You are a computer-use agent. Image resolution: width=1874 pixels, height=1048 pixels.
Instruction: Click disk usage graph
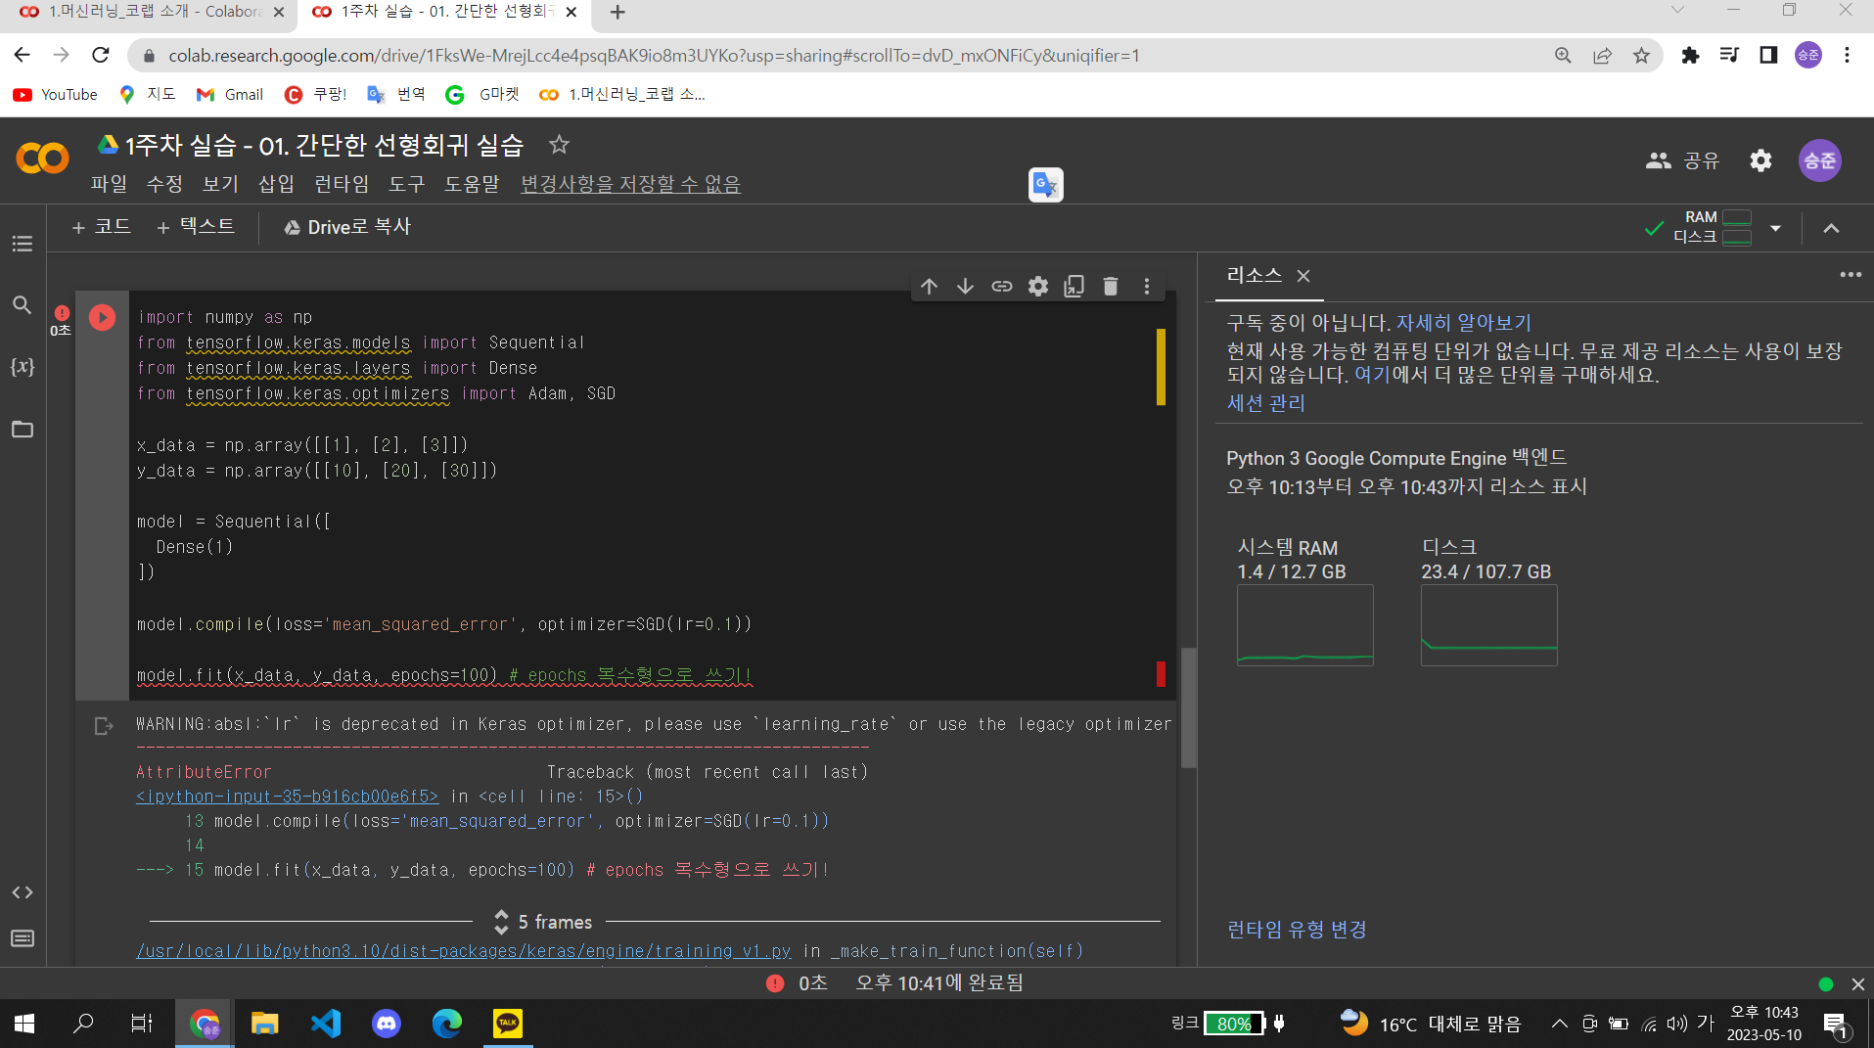pyautogui.click(x=1488, y=625)
